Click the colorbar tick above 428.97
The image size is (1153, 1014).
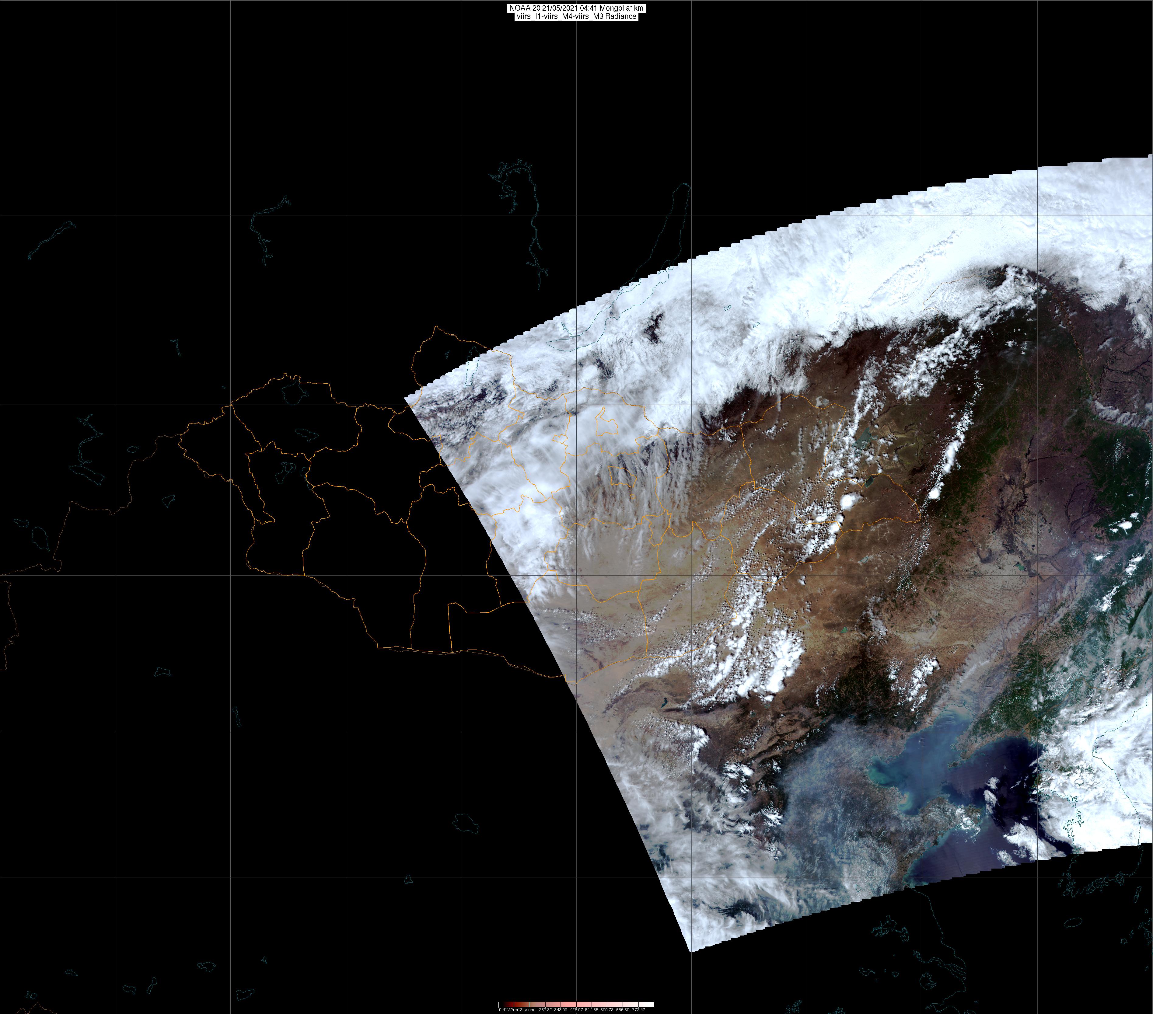576,1004
